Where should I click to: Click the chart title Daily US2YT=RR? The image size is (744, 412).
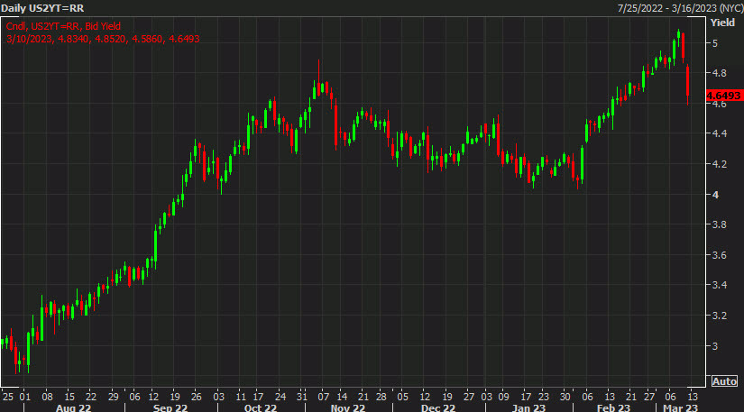pyautogui.click(x=42, y=8)
